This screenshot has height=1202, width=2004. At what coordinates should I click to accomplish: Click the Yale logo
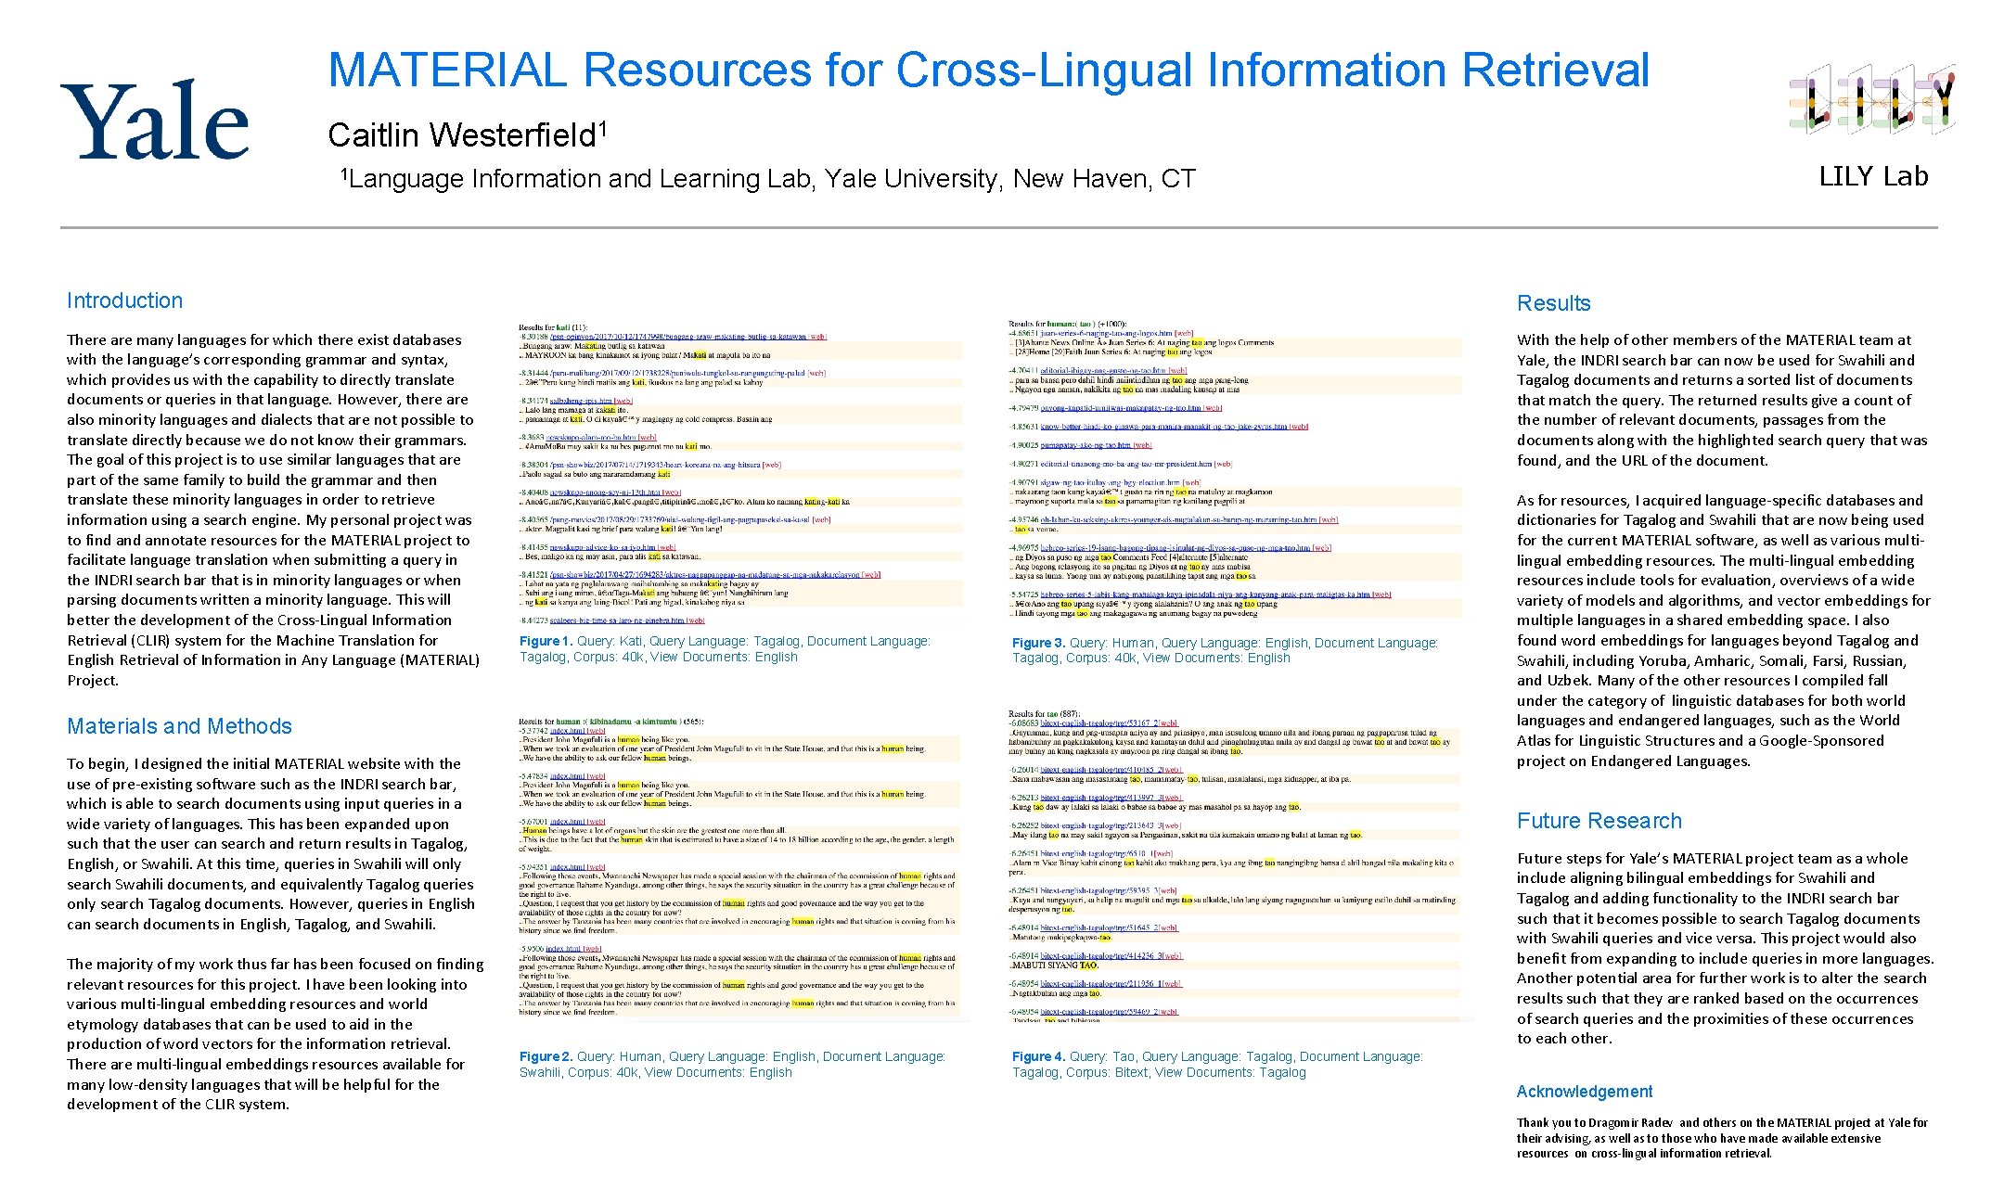pyautogui.click(x=155, y=121)
